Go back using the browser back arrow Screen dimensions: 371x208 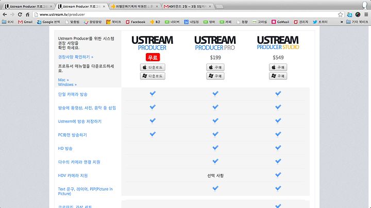coord(5,14)
